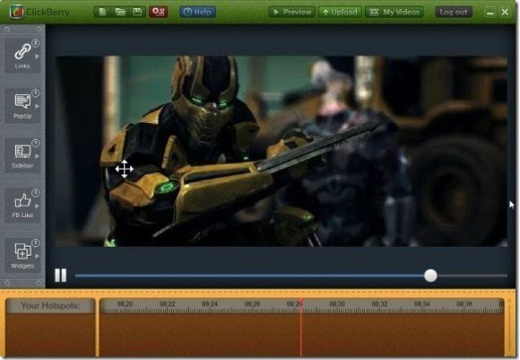
Task: Click the red hotspot settings button
Action: point(158,13)
